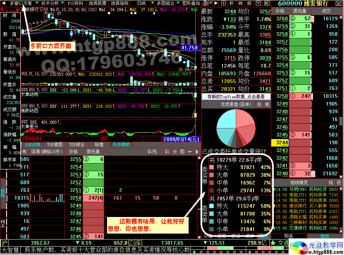Close the panel with the X icon
Image resolution: width=344 pixels, height=255 pixels.
pyautogui.click(x=338, y=4)
